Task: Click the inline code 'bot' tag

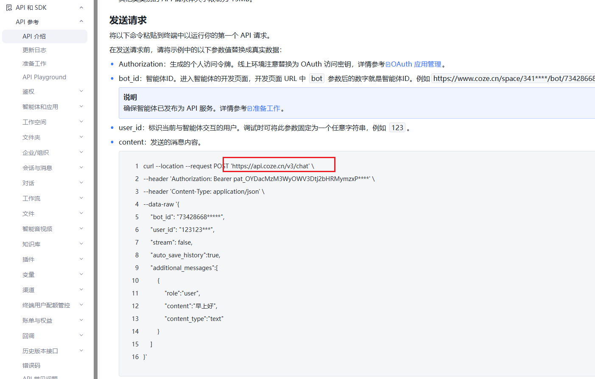Action: click(317, 78)
